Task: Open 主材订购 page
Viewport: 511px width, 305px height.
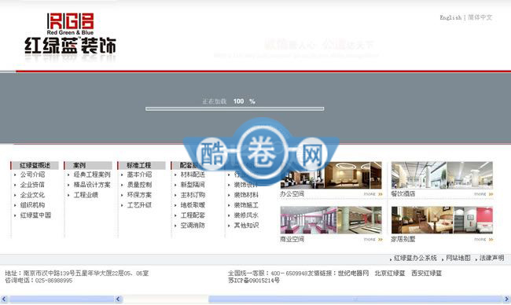Action: (193, 195)
